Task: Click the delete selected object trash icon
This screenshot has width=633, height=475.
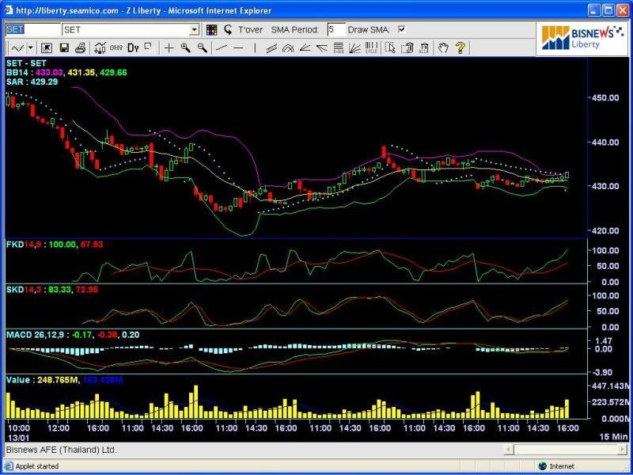Action: click(x=407, y=48)
